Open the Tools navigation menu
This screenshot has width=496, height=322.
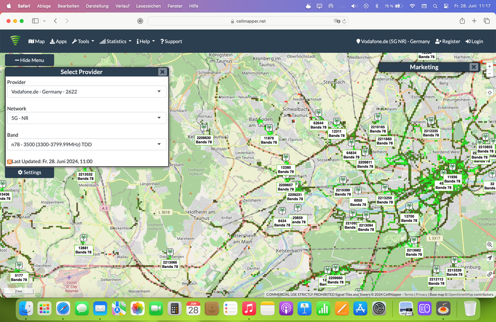tap(83, 42)
